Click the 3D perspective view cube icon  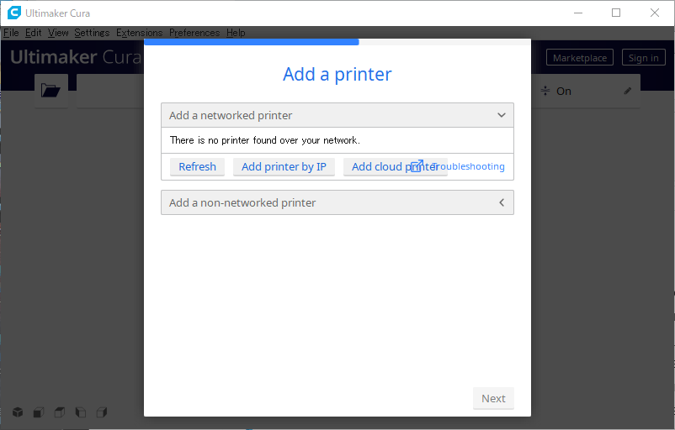point(18,412)
